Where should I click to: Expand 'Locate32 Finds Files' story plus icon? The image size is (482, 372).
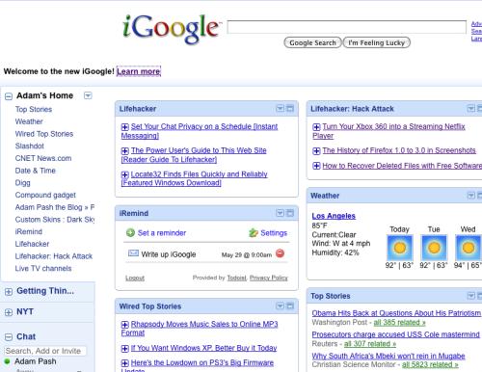coord(125,174)
